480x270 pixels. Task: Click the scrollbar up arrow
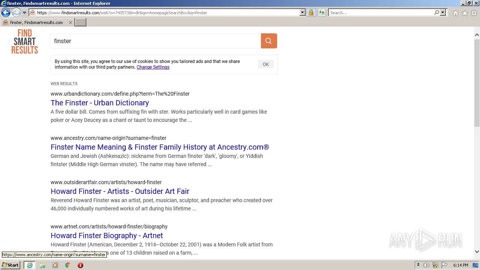477,35
